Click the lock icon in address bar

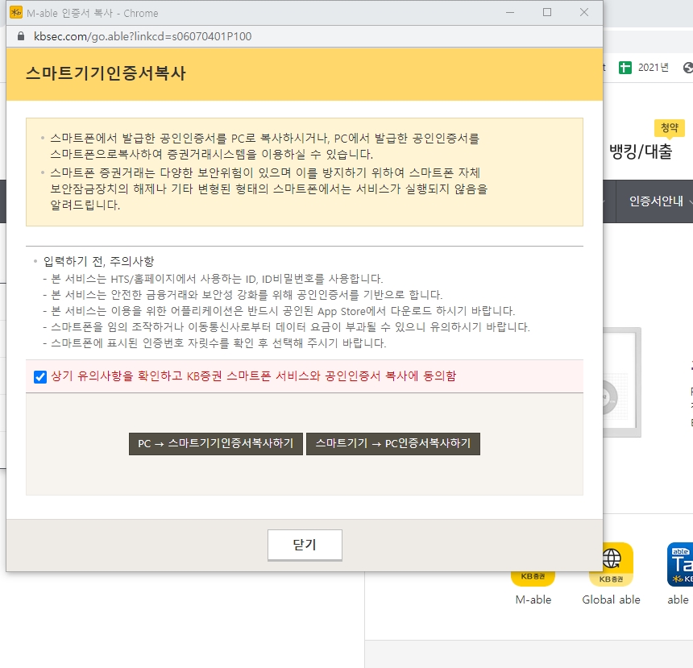[21, 36]
